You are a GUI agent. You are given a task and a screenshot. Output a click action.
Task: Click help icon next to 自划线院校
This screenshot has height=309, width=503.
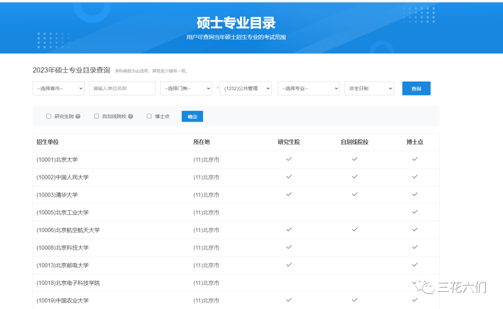(x=130, y=117)
